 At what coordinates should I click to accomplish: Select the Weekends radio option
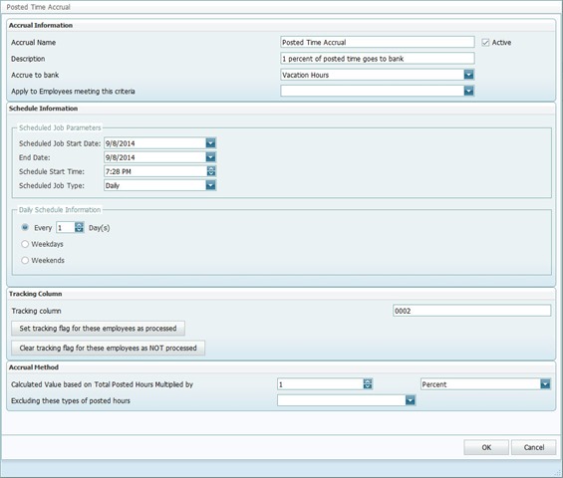(25, 260)
